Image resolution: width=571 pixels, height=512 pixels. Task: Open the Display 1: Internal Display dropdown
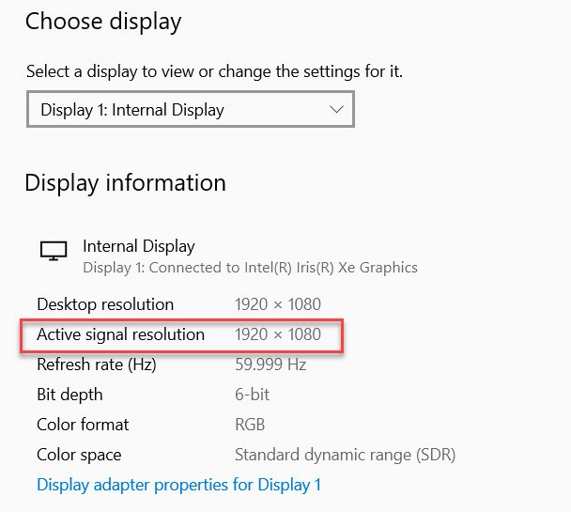(x=191, y=109)
